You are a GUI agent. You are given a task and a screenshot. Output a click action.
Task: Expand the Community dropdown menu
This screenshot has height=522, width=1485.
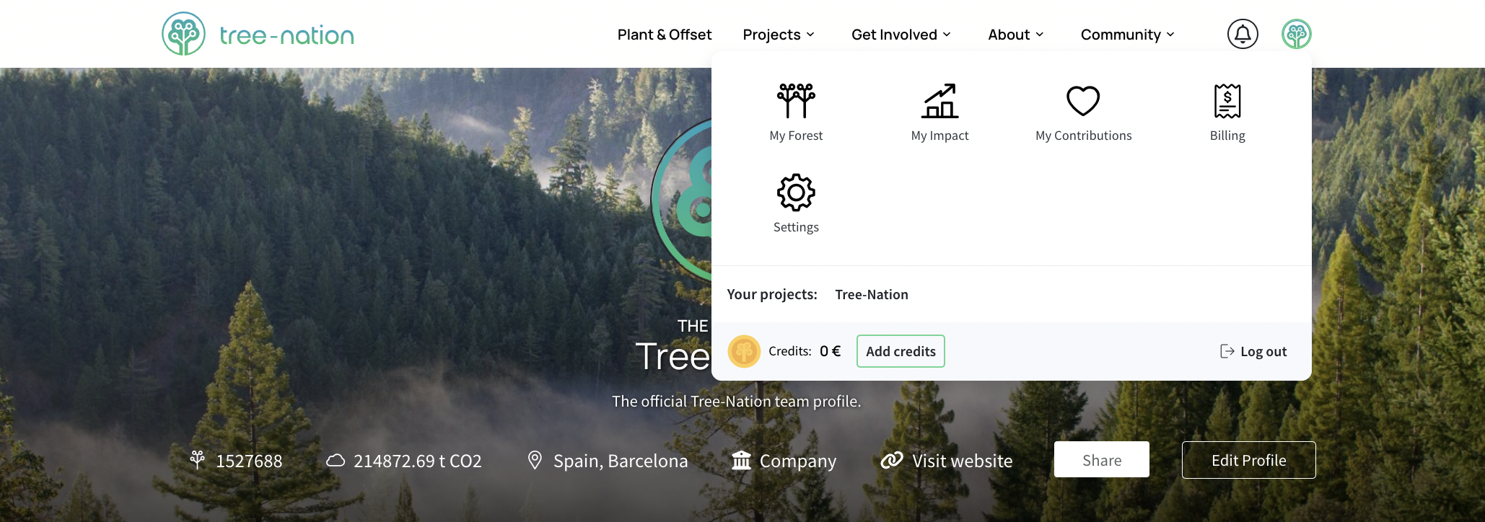click(x=1128, y=35)
